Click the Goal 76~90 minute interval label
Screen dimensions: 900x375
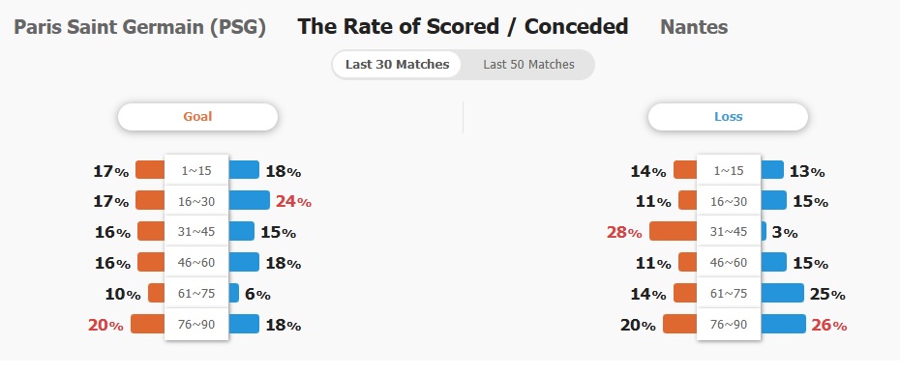point(196,325)
